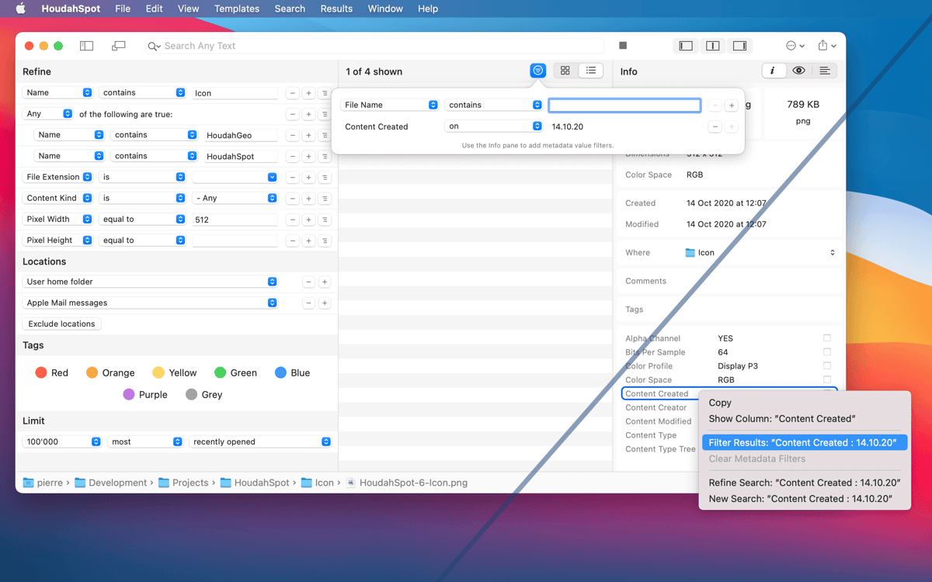Open the recently opened limit dropdown
This screenshot has width=932, height=582.
(x=260, y=442)
